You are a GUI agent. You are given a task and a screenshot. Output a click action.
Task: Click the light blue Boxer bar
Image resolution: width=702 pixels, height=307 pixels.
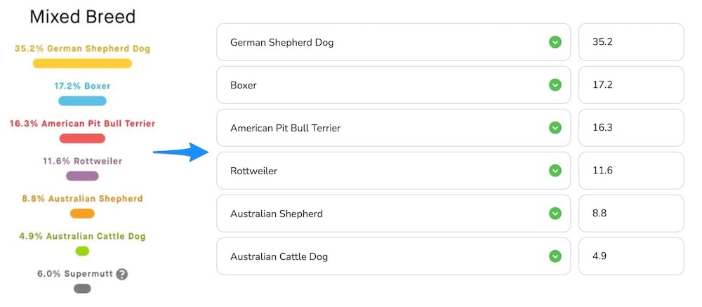coord(82,101)
